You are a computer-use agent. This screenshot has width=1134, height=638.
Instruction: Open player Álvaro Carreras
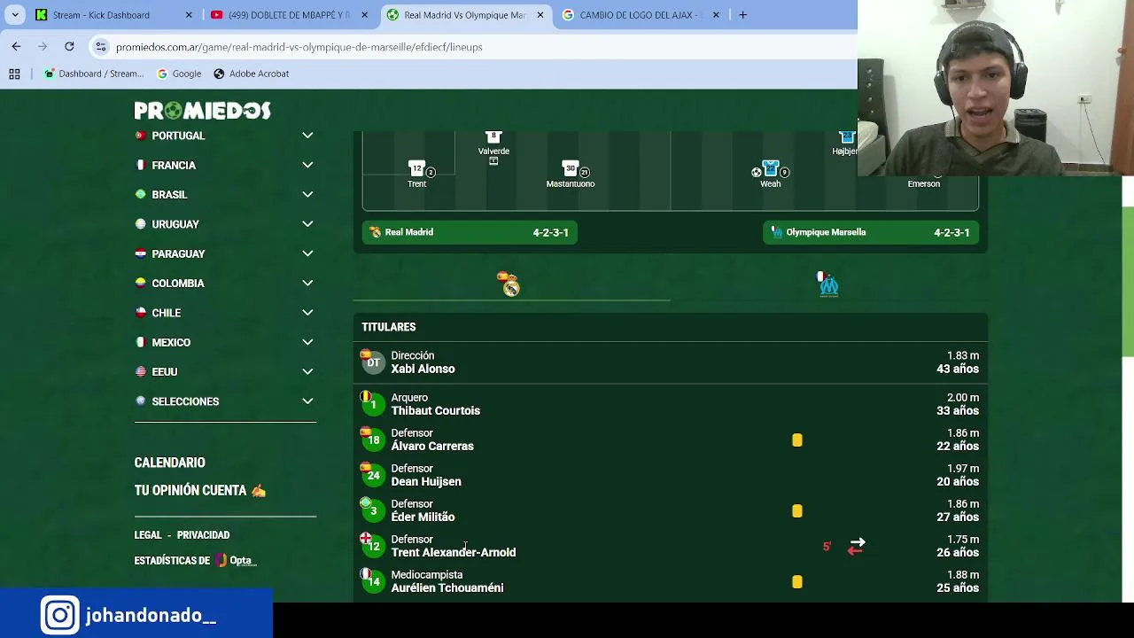pos(670,440)
